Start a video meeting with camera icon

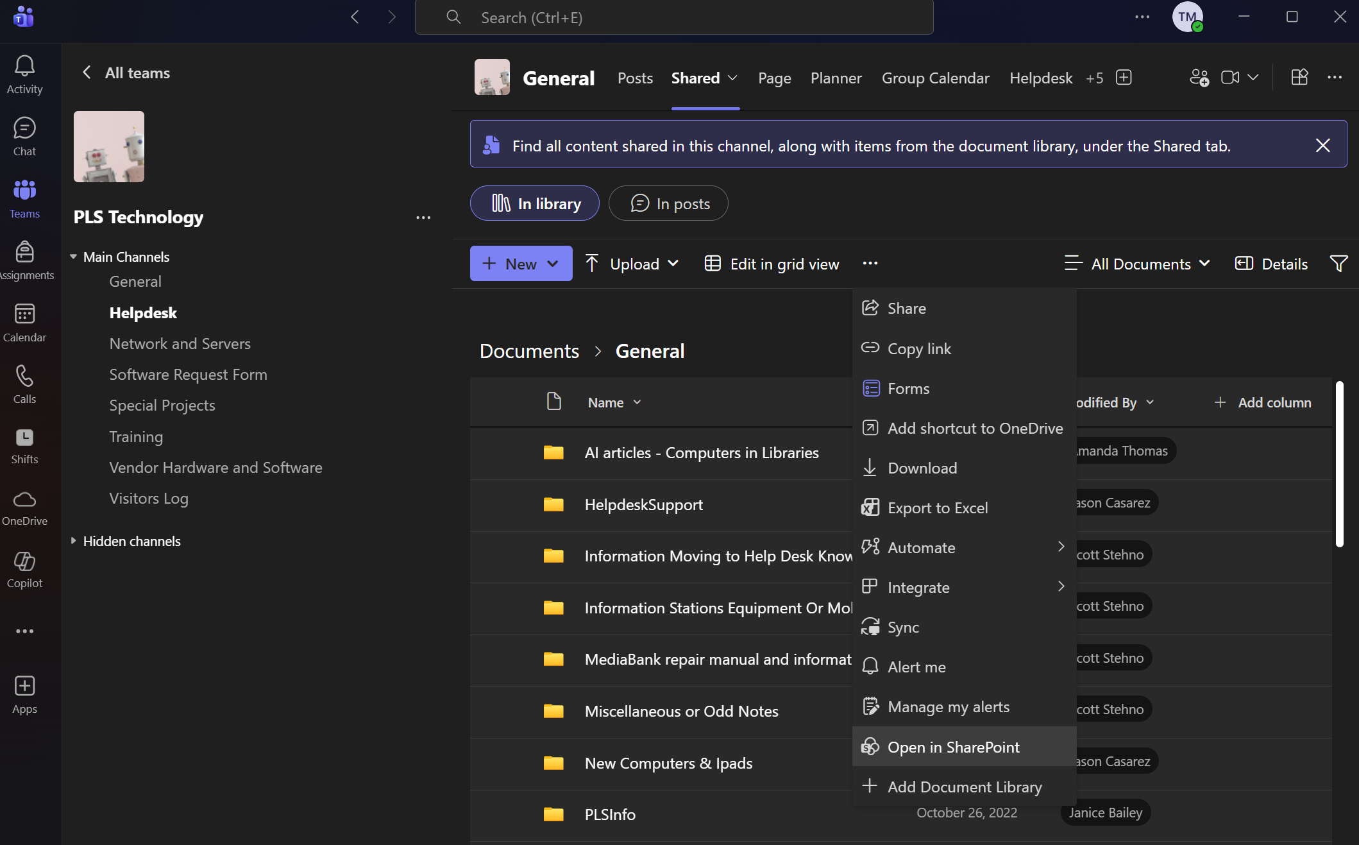point(1229,78)
